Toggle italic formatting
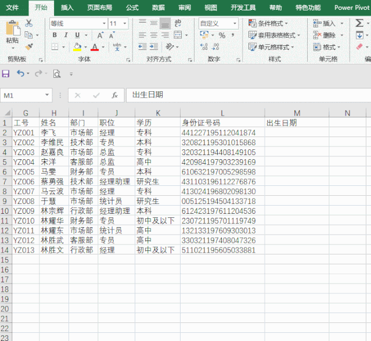The height and width of the screenshot is (341, 371). click(66, 35)
